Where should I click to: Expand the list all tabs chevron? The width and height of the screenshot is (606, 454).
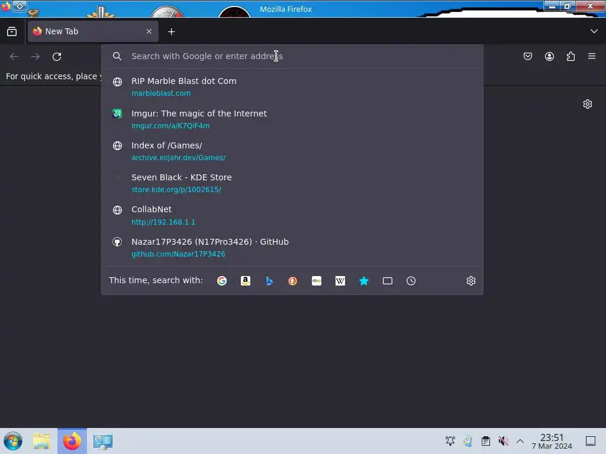click(594, 31)
